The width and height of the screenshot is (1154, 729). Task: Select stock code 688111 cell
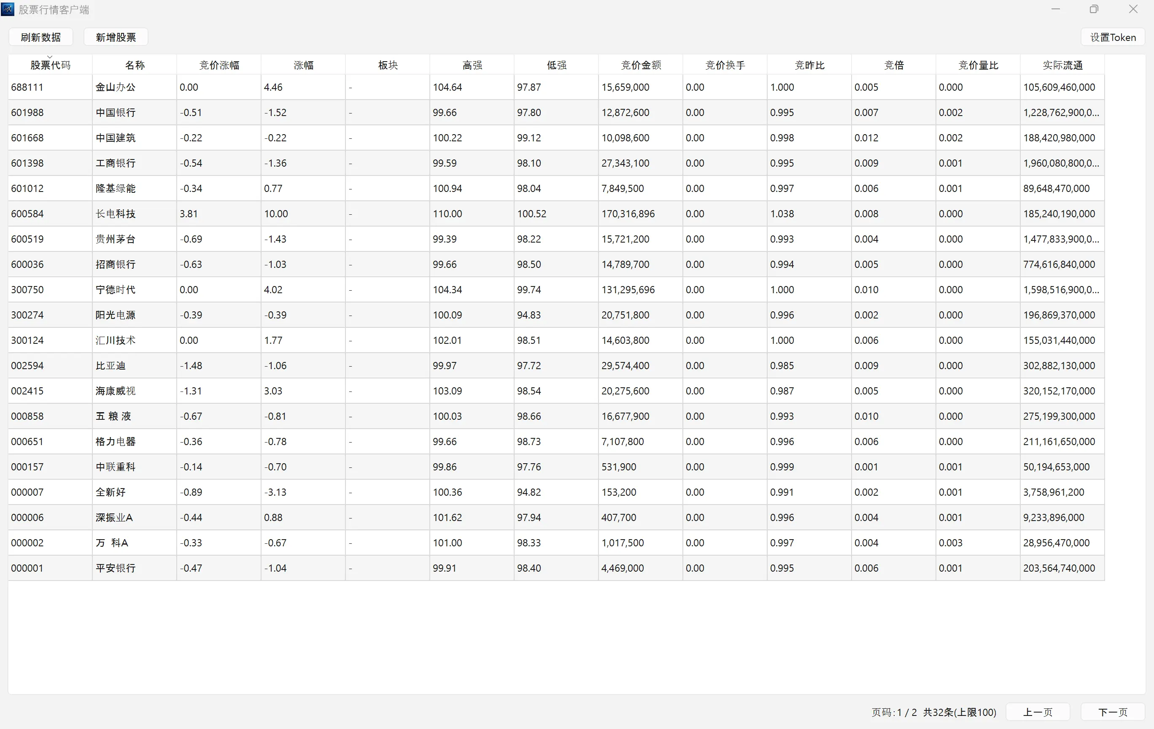point(50,87)
